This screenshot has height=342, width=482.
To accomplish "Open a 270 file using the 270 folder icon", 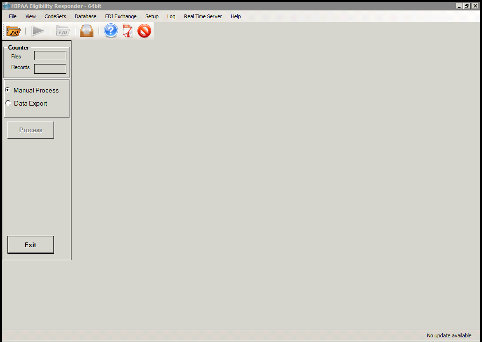I will coord(13,31).
